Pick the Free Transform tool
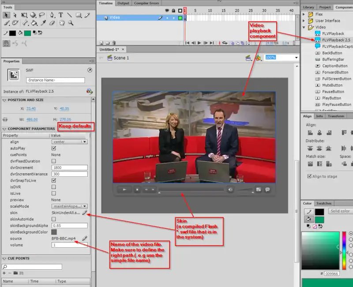353x287 pixels. coord(25,15)
